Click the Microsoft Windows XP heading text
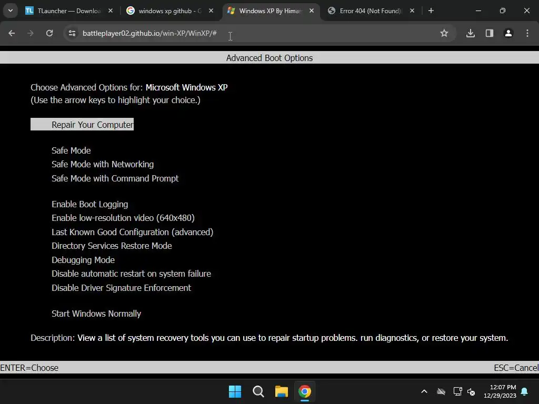The height and width of the screenshot is (404, 539). click(187, 87)
